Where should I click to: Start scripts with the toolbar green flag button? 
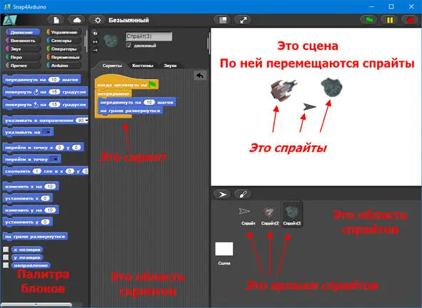(369, 20)
